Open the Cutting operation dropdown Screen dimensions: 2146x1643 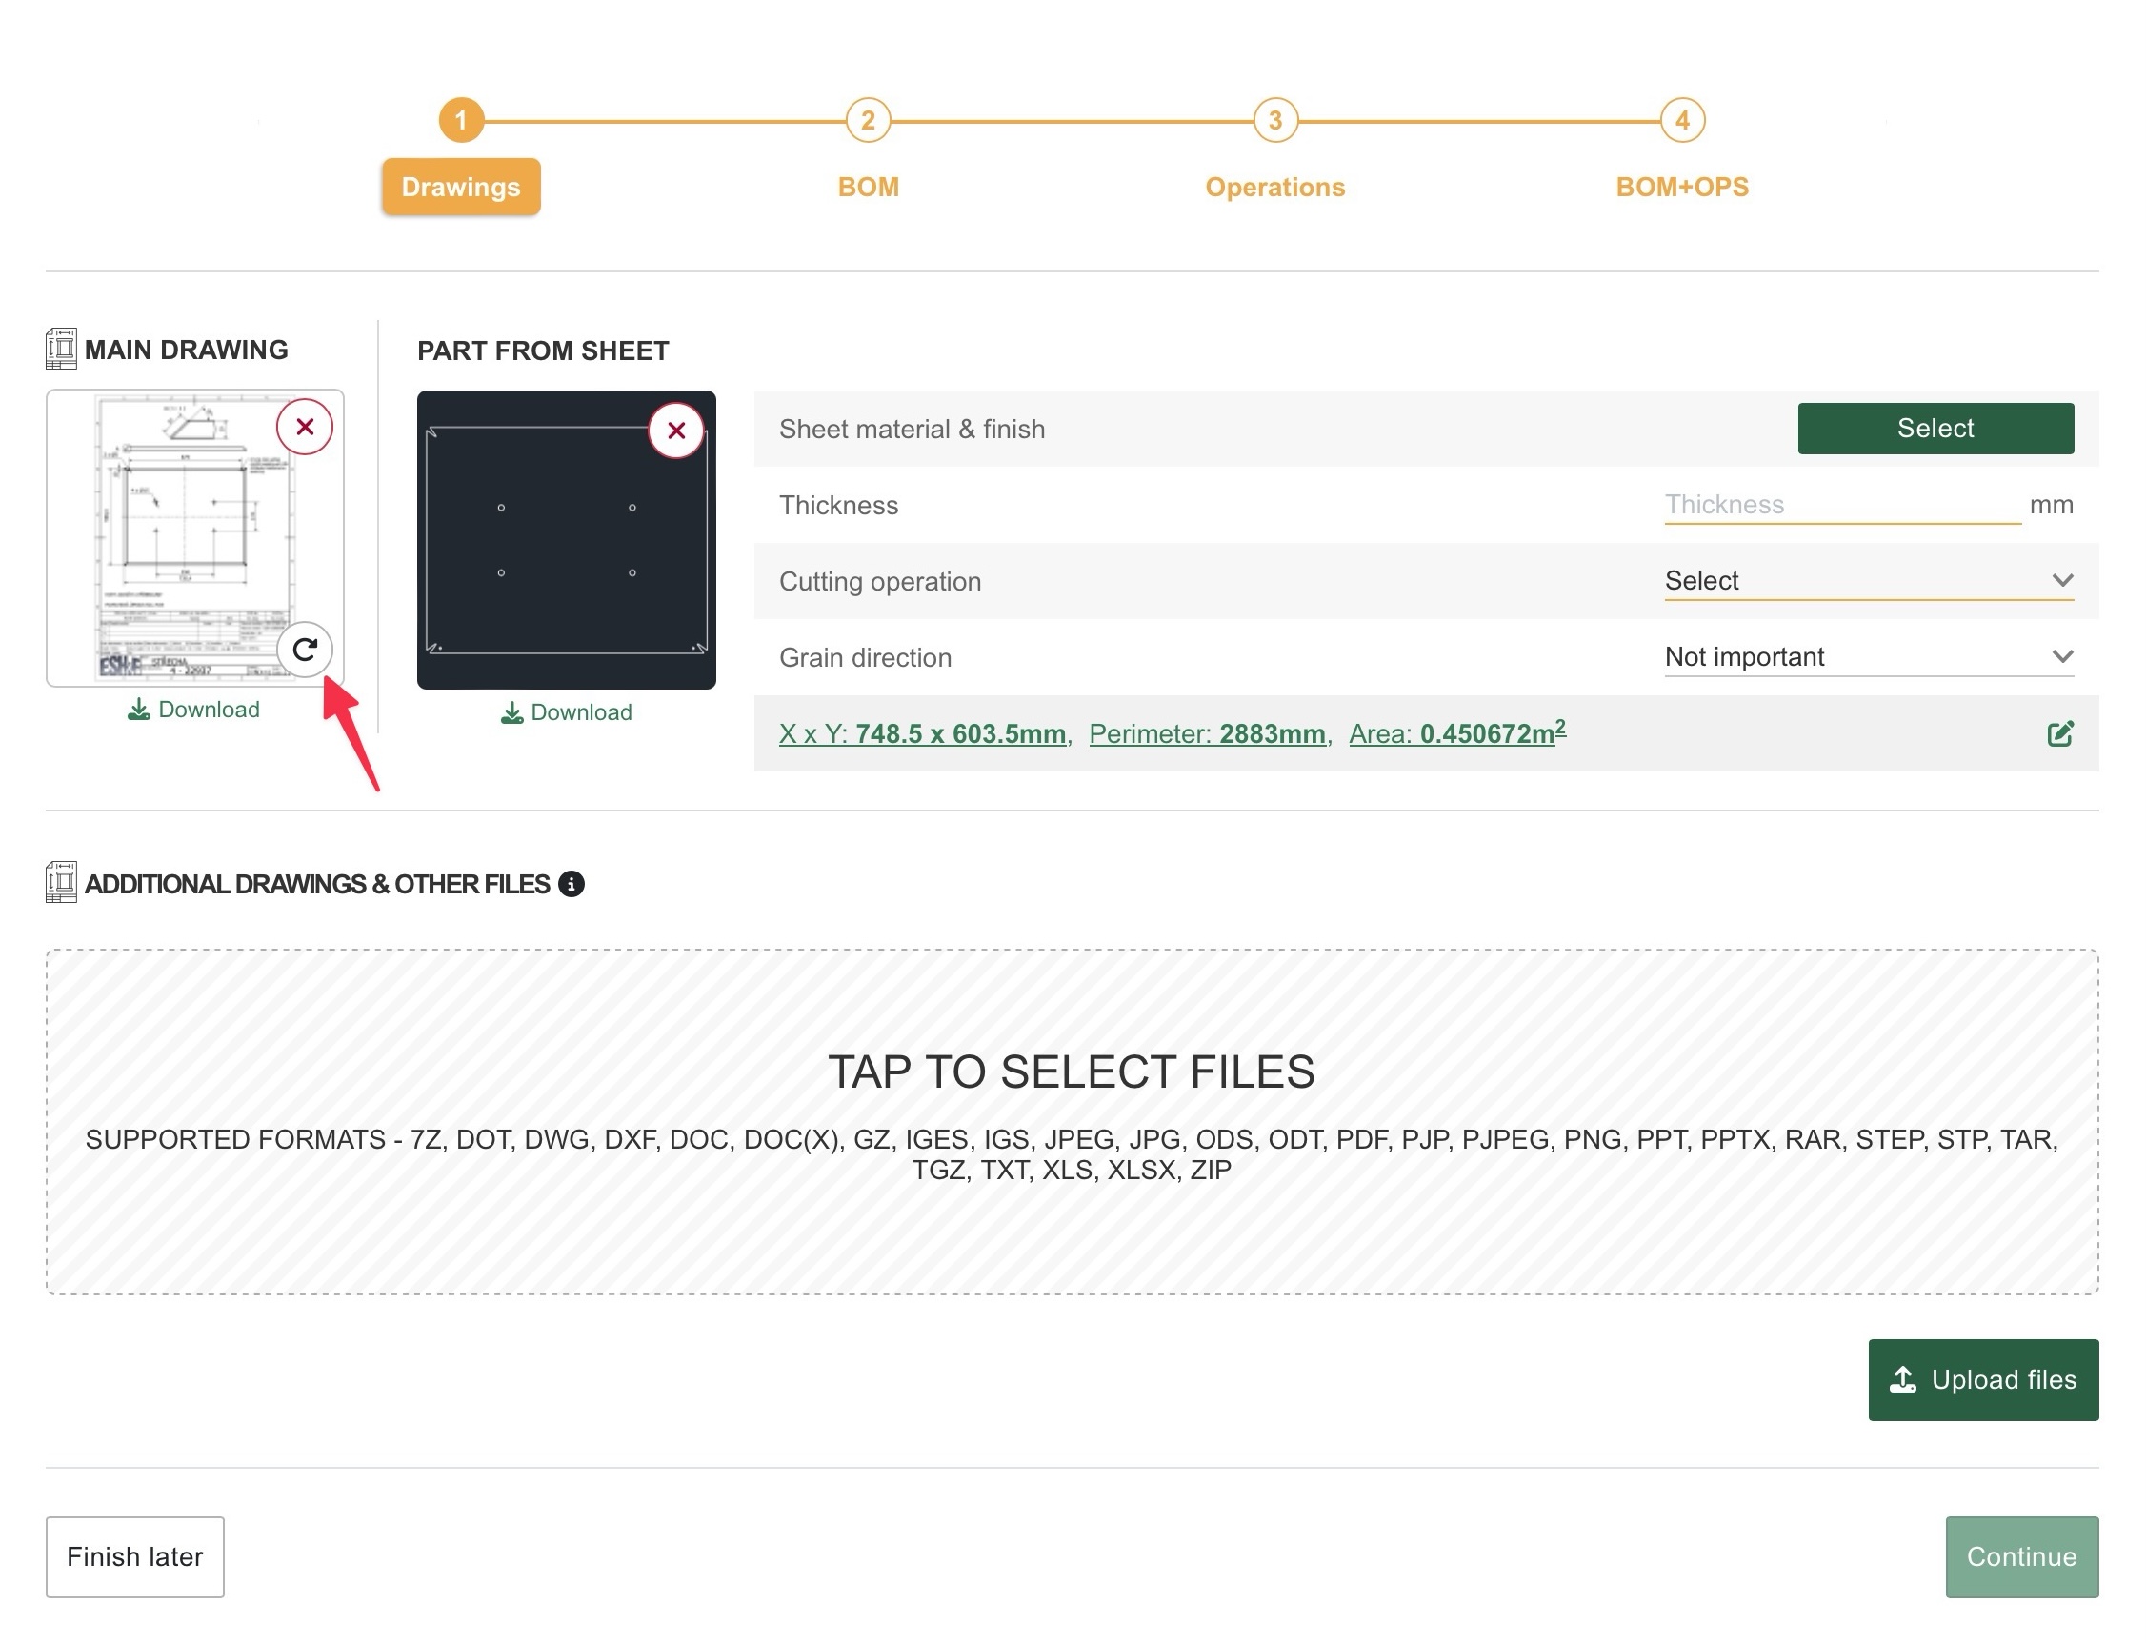(1868, 581)
